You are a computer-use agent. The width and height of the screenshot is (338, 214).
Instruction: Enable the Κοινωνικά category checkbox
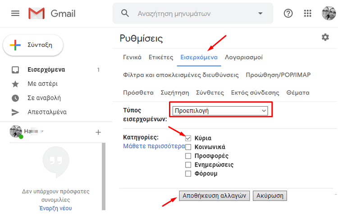188,147
